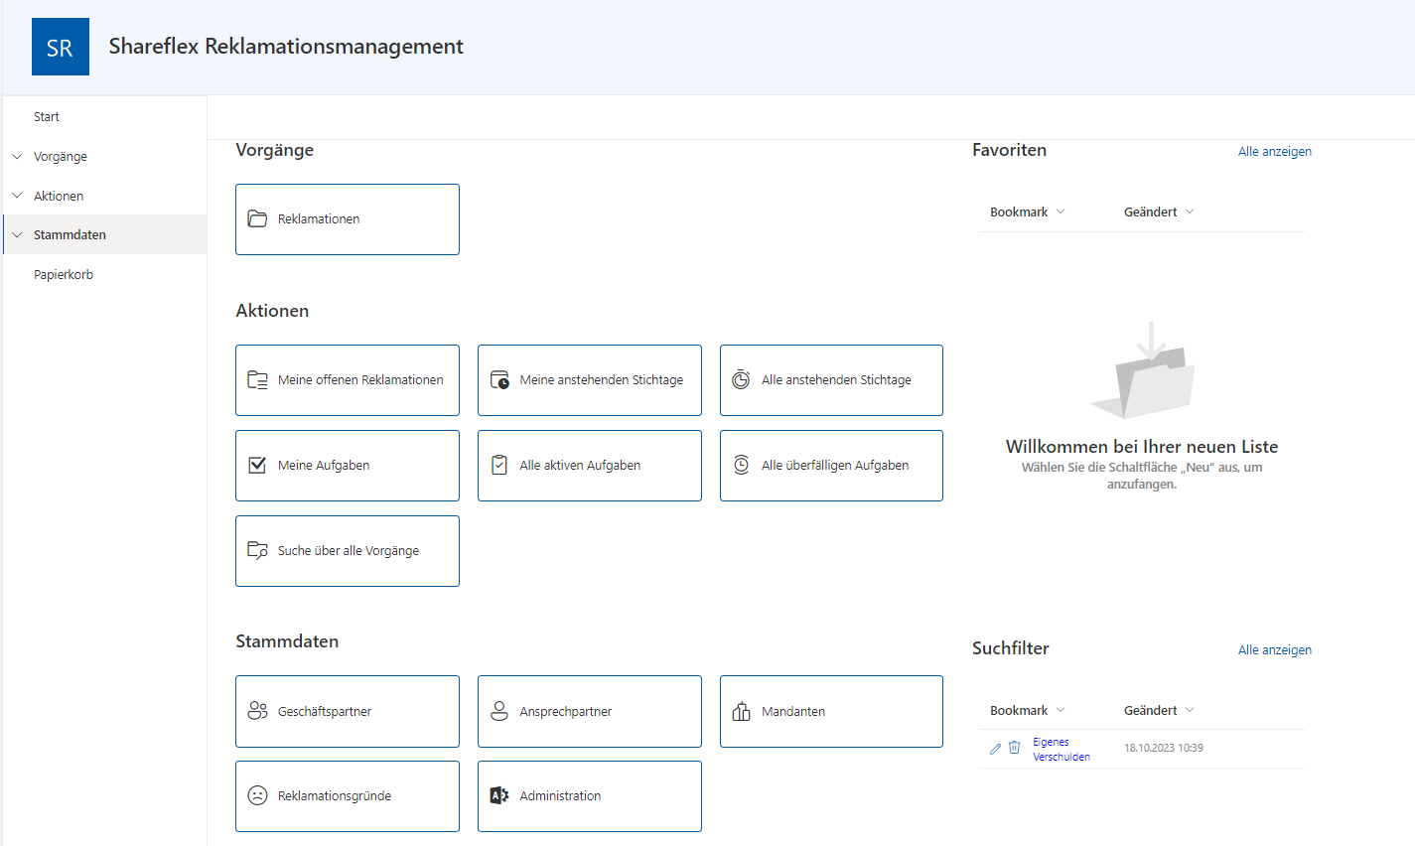Click the Reklamationen folder icon

tap(257, 219)
